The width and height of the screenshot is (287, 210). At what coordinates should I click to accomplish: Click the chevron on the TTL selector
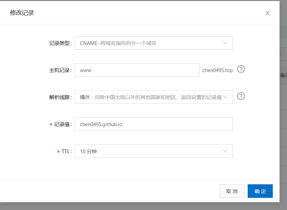(225, 151)
